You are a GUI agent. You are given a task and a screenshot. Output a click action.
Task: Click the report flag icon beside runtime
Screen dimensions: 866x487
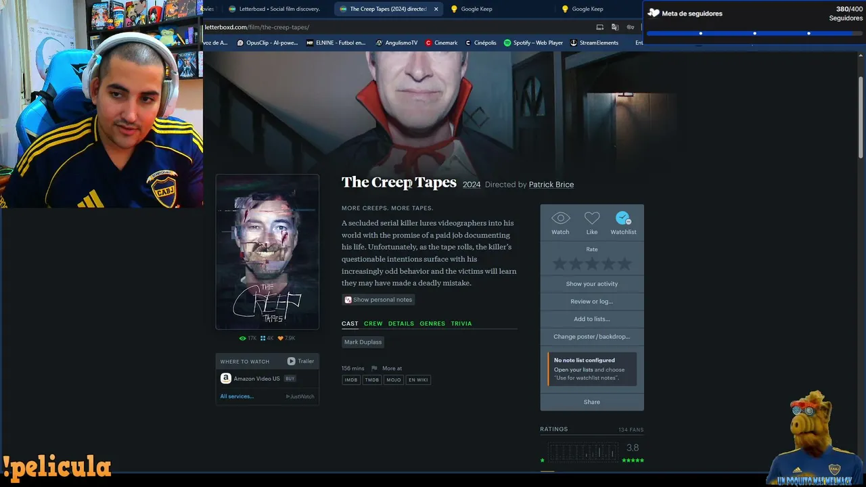tap(374, 369)
